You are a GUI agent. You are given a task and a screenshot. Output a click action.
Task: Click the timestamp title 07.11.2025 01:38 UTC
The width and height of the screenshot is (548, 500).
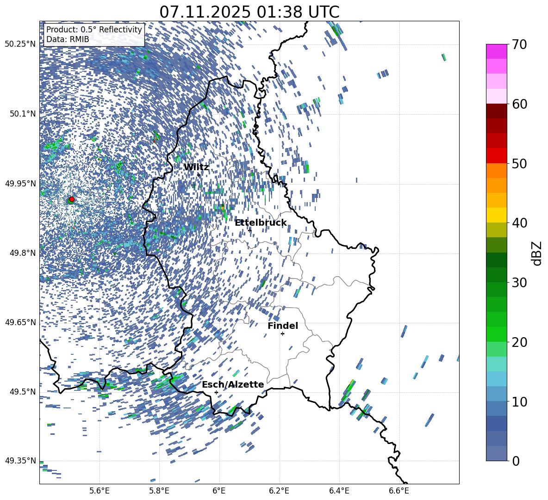249,12
